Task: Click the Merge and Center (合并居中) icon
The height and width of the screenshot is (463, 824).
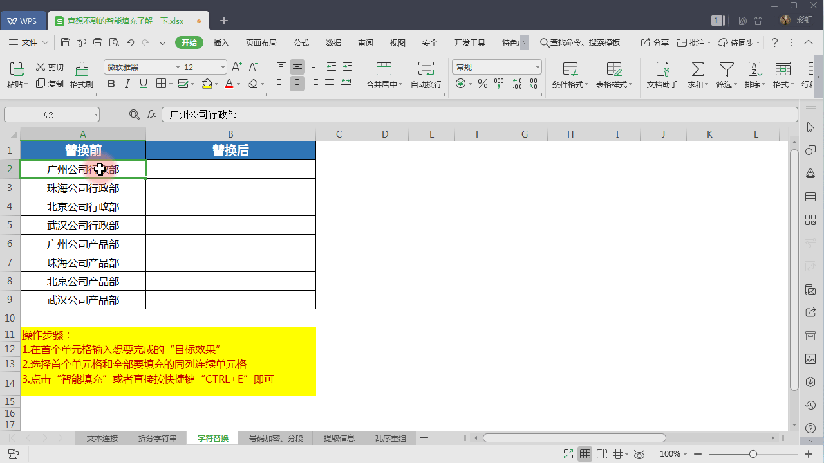Action: [384, 69]
